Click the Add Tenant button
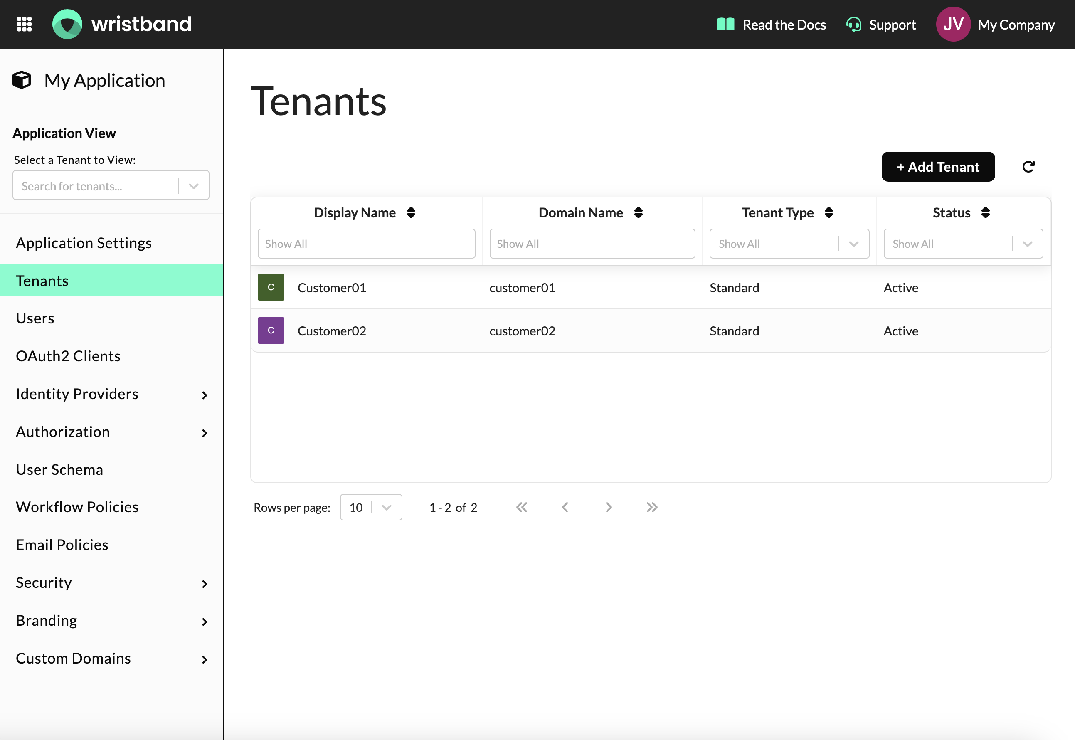The image size is (1075, 740). click(938, 167)
